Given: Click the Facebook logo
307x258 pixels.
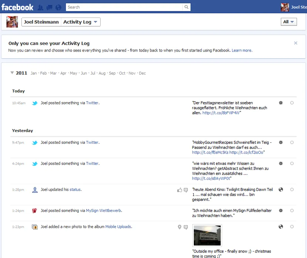Looking at the screenshot, I should (x=17, y=7).
